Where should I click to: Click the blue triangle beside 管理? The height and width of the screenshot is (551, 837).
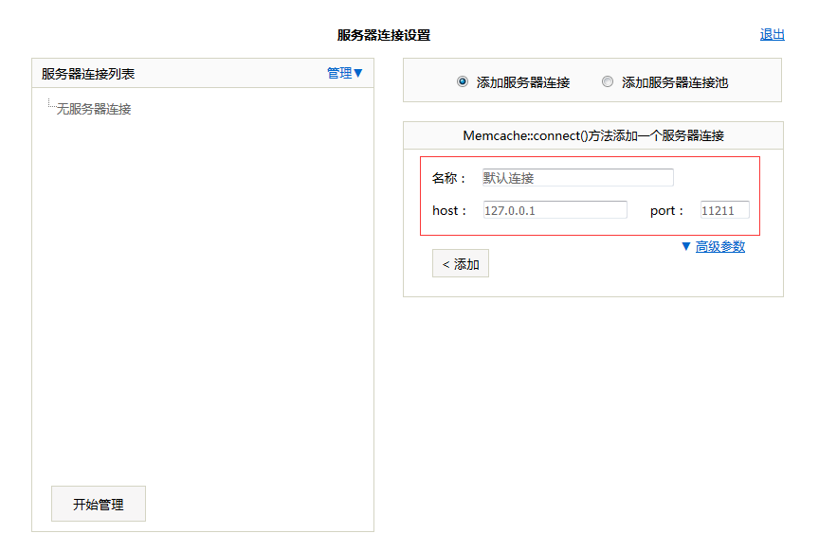pyautogui.click(x=356, y=72)
